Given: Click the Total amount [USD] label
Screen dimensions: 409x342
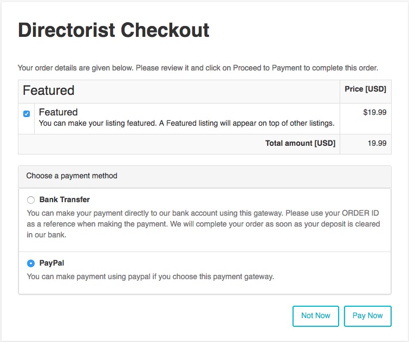Looking at the screenshot, I should click(300, 144).
